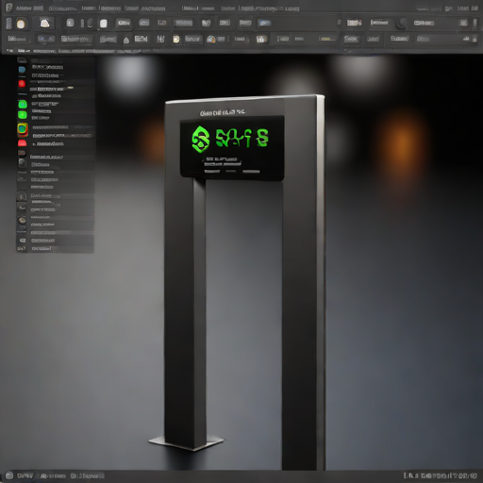Click the cream circular icon in top toolbar
The width and height of the screenshot is (483, 483).
(x=21, y=24)
